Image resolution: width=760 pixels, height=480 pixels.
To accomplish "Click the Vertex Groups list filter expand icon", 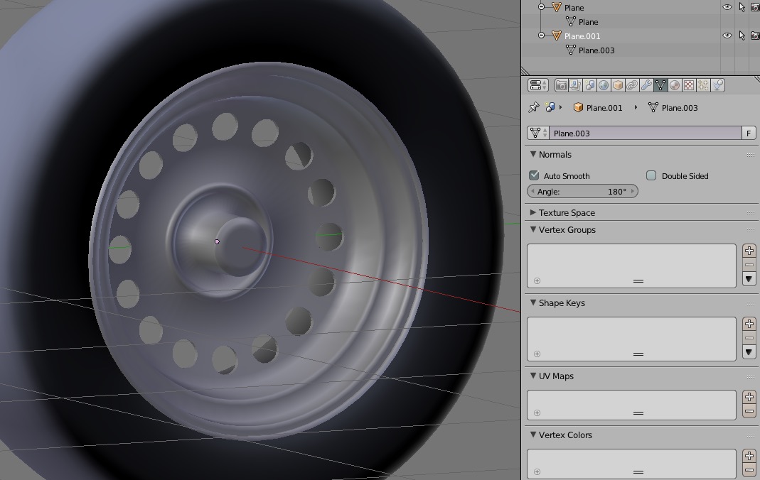I will 537,280.
